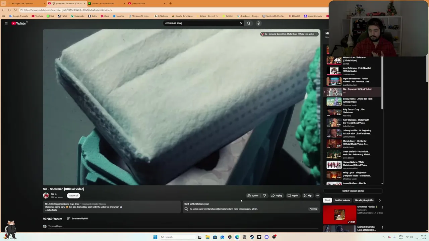Clear the christmas song search text
Viewport: 429px width, 241px height.
pyautogui.click(x=241, y=23)
